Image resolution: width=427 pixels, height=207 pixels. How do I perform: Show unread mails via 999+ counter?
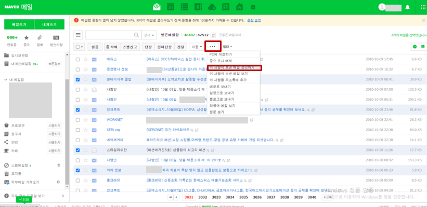(x=12, y=38)
